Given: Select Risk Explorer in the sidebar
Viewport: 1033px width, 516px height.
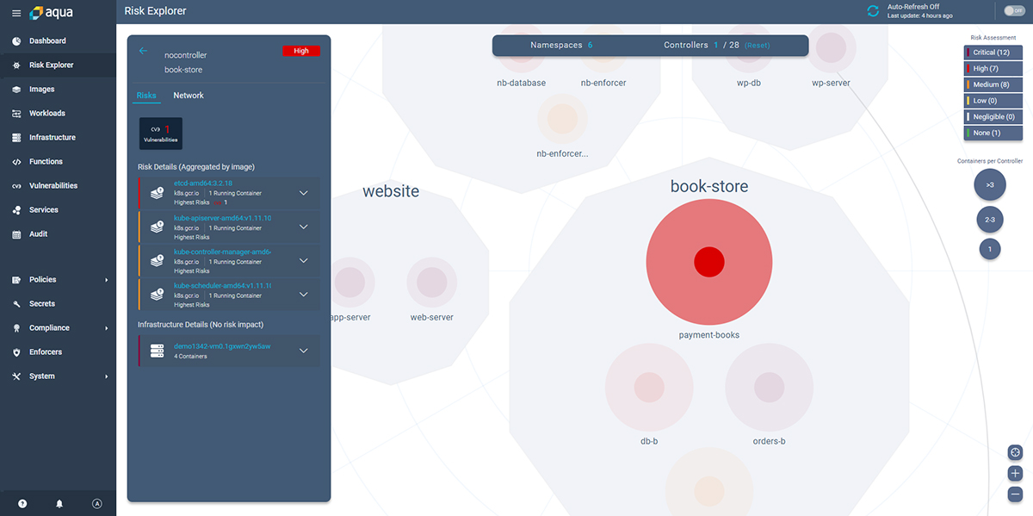Looking at the screenshot, I should pyautogui.click(x=51, y=65).
